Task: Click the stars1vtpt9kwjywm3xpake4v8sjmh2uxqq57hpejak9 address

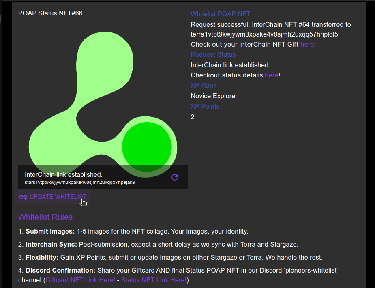Action: click(x=80, y=182)
